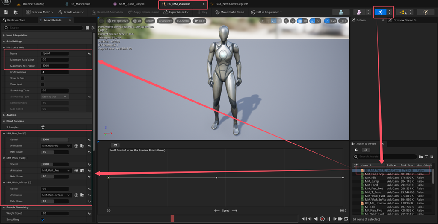Viewport: 438px width, 224px height.
Task: Click the Lit view mode button
Action: coord(137,21)
